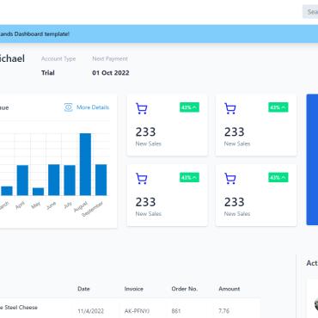Image resolution: width=318 pixels, height=318 pixels.
Task: Open the More Details link
Action: tap(93, 107)
